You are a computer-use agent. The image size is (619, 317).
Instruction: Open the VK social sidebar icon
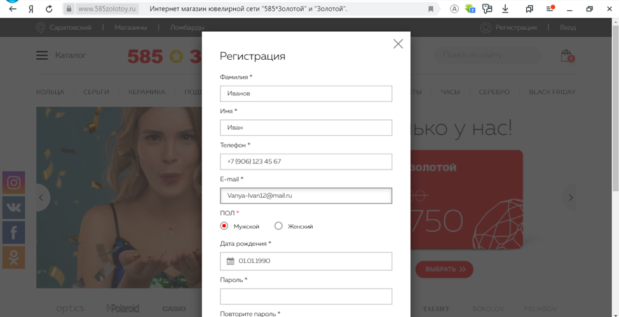[13, 207]
